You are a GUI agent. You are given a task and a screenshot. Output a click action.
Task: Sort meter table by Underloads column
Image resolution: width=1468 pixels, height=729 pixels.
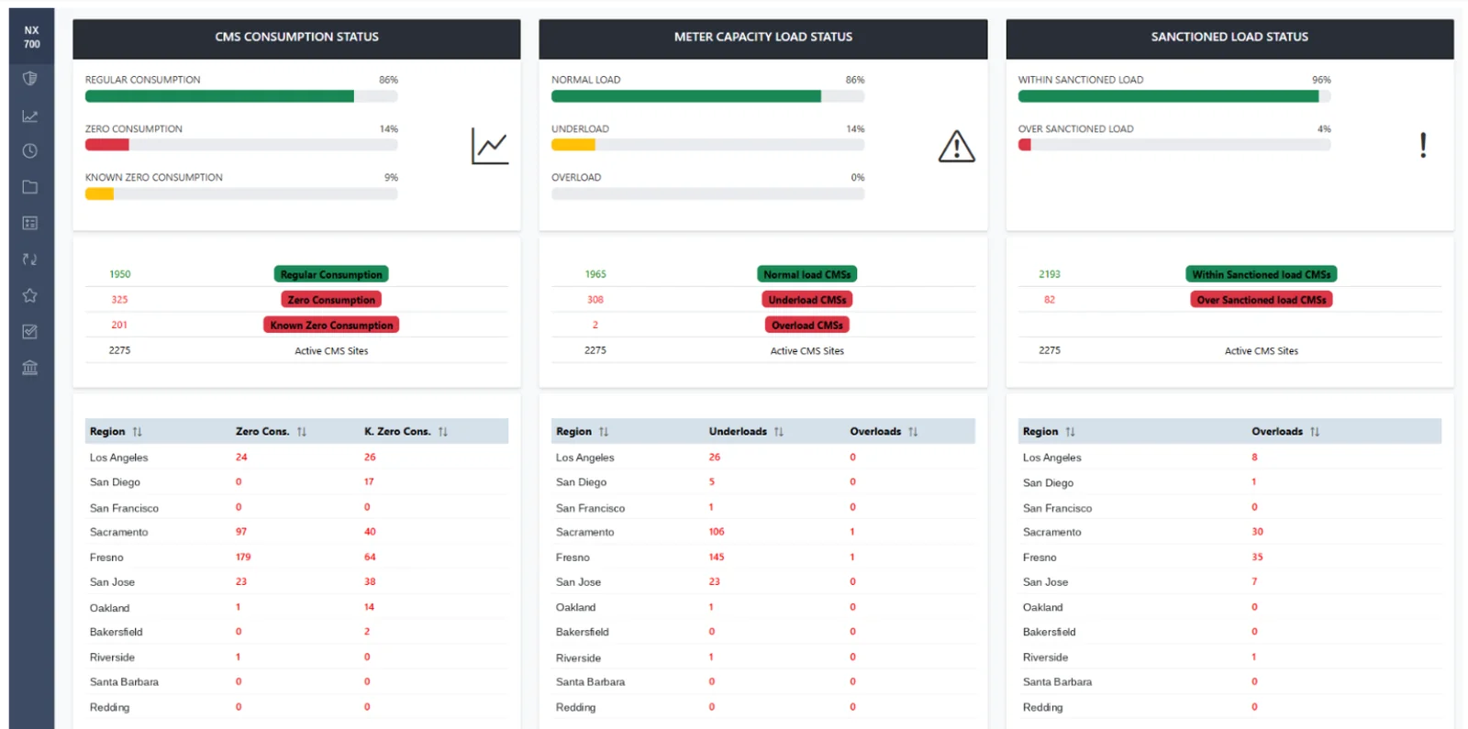point(779,432)
